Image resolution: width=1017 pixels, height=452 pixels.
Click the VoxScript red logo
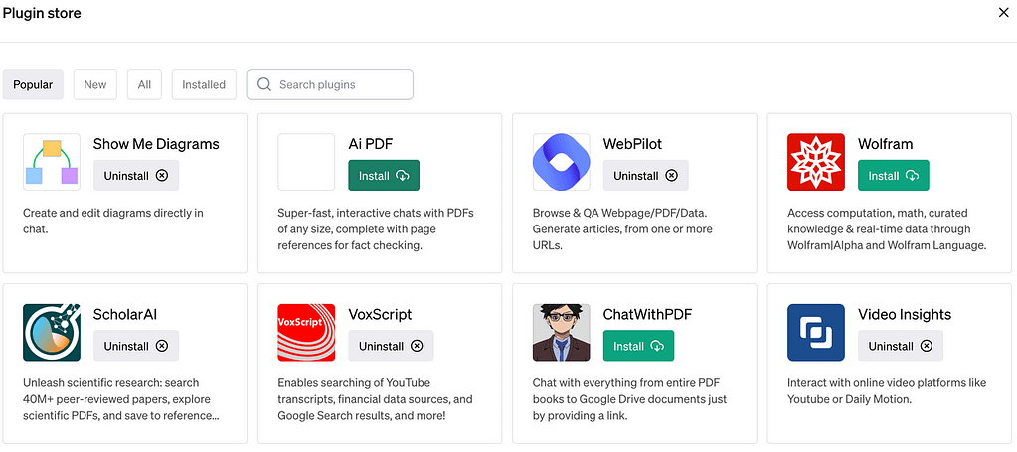click(306, 332)
